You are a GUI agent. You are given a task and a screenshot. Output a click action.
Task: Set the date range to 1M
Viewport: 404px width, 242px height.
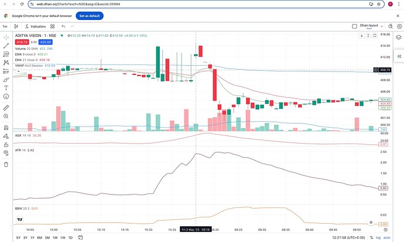pos(55,238)
